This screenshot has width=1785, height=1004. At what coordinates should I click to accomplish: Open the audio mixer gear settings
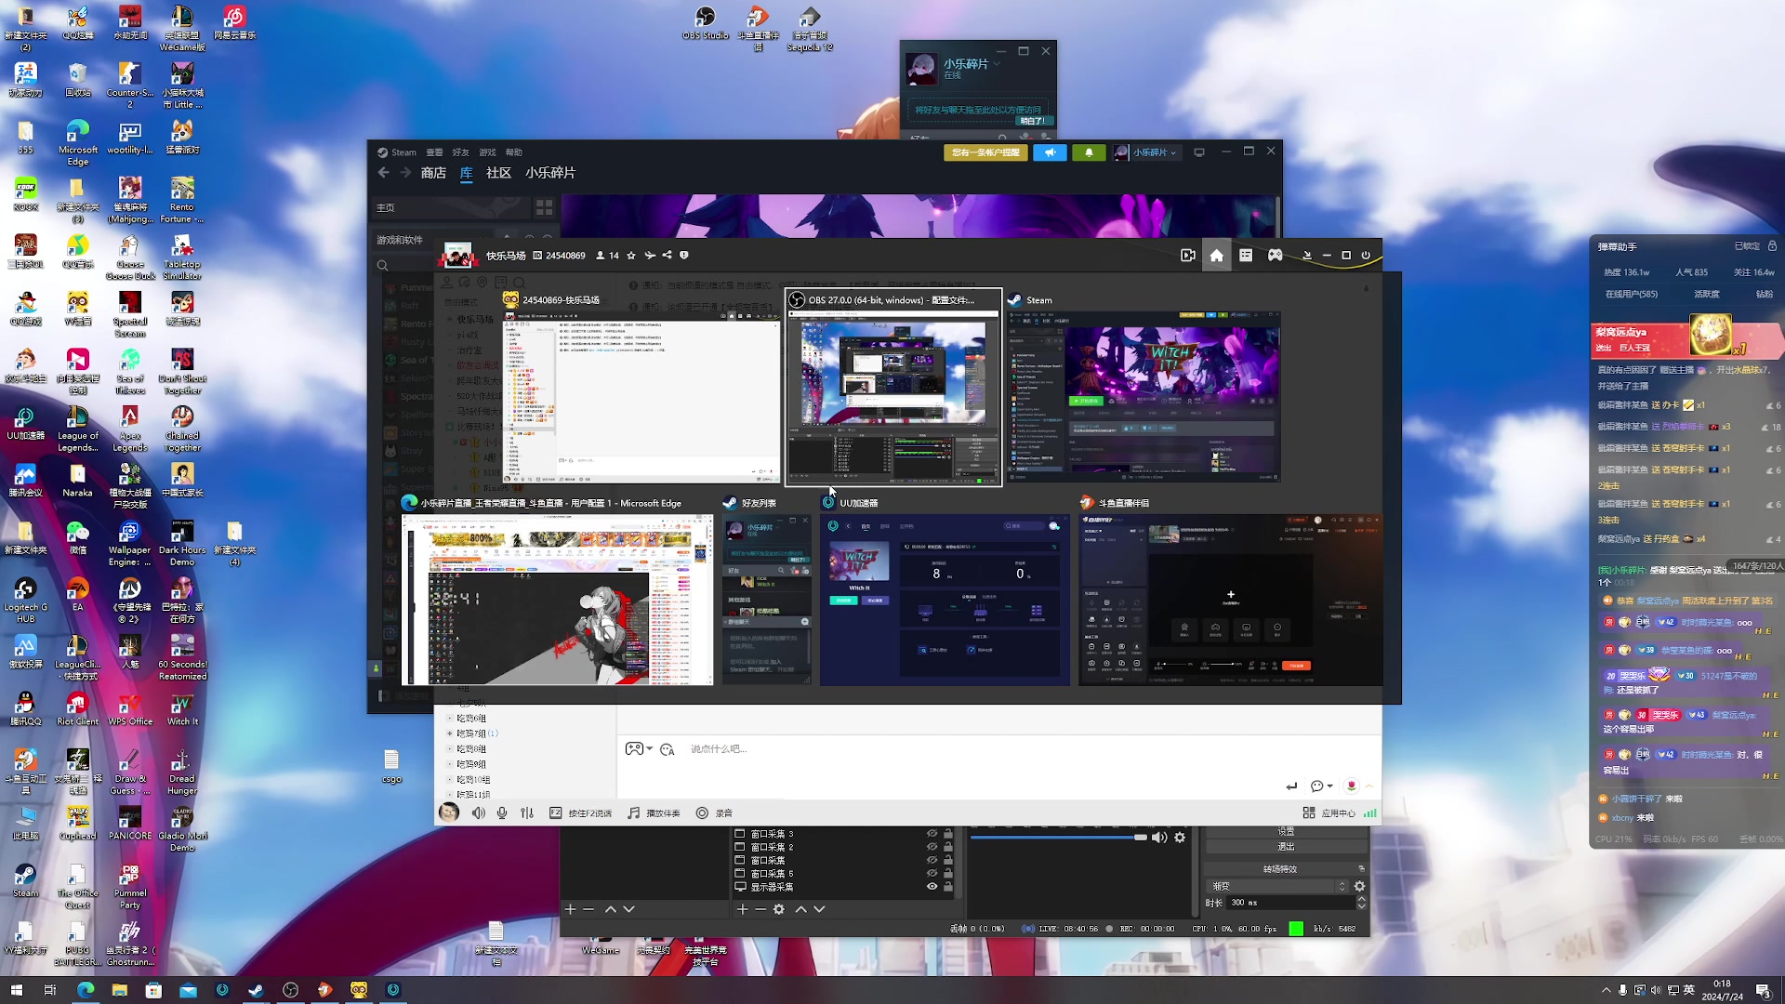click(x=1180, y=838)
